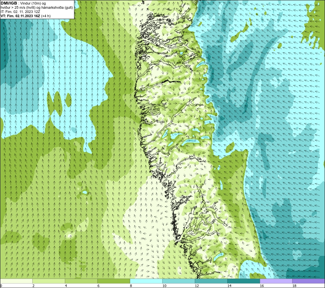Click the scale label '8'
Screen dimensions: 325x288
[x=131, y=286]
